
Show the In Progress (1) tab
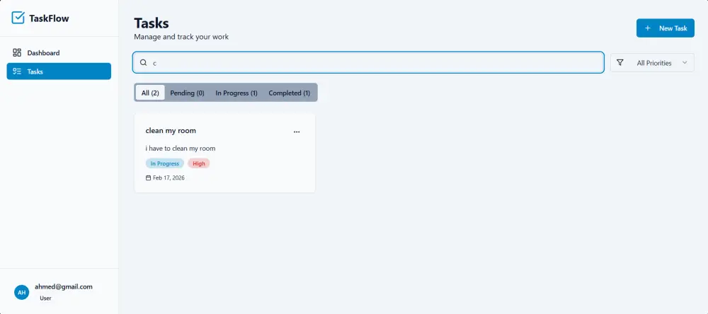tap(236, 93)
